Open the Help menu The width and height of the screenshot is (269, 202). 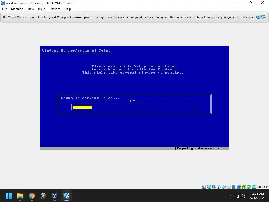[x=68, y=9]
